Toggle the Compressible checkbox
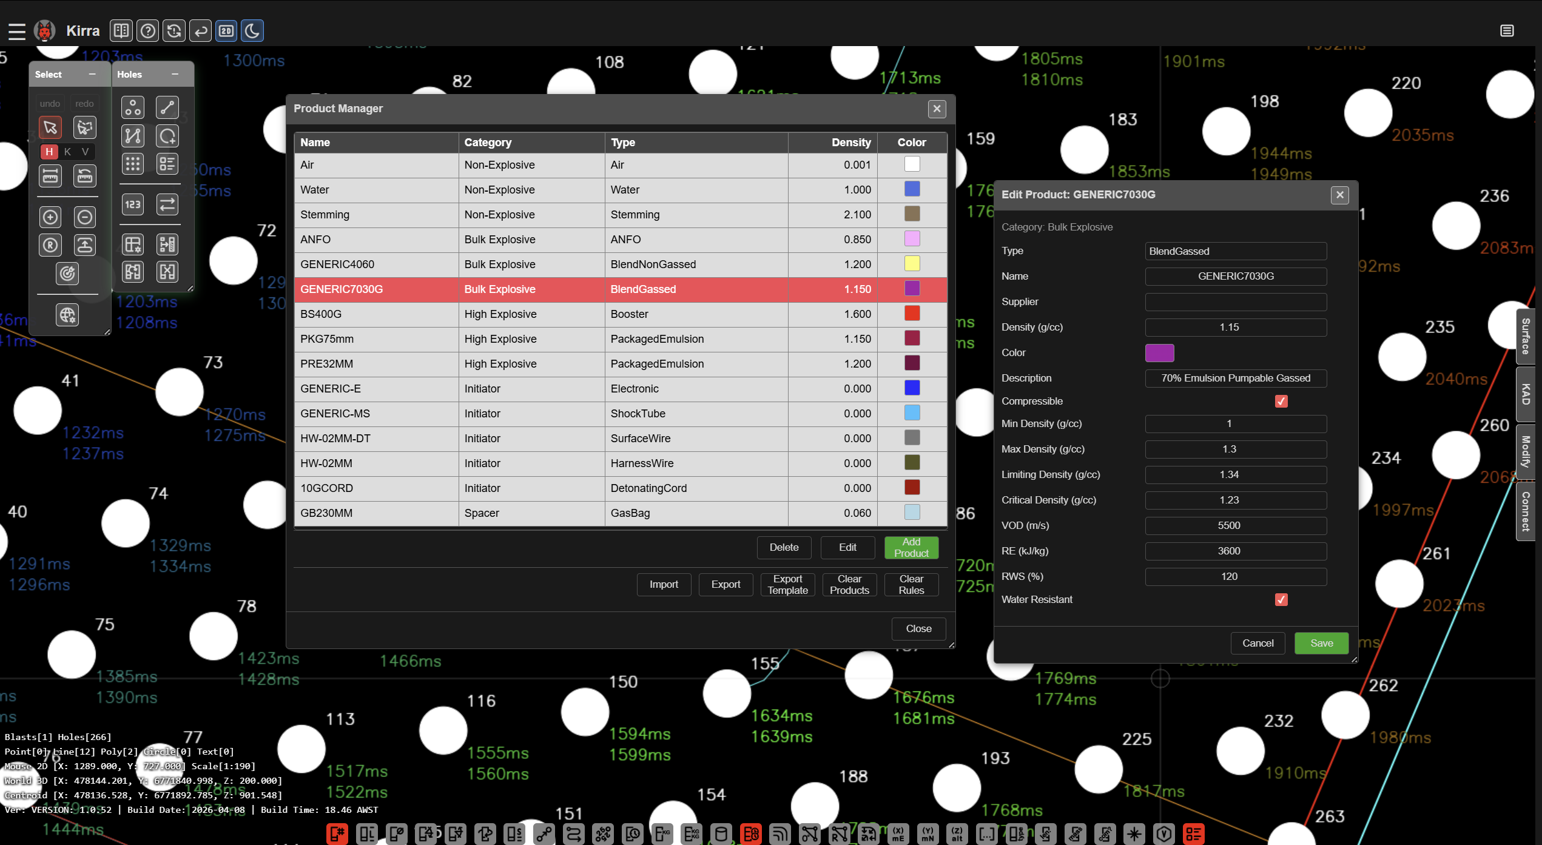1542x845 pixels. pos(1281,402)
